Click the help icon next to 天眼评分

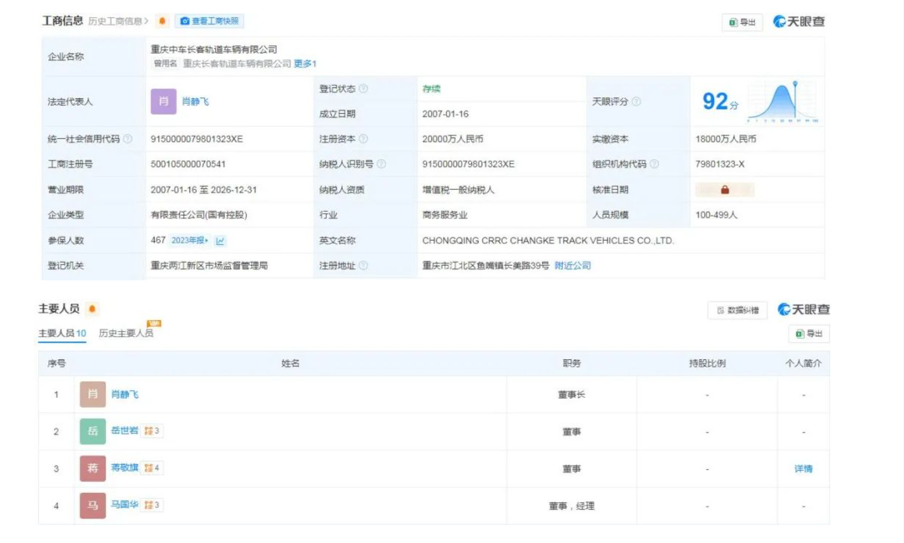pyautogui.click(x=636, y=101)
